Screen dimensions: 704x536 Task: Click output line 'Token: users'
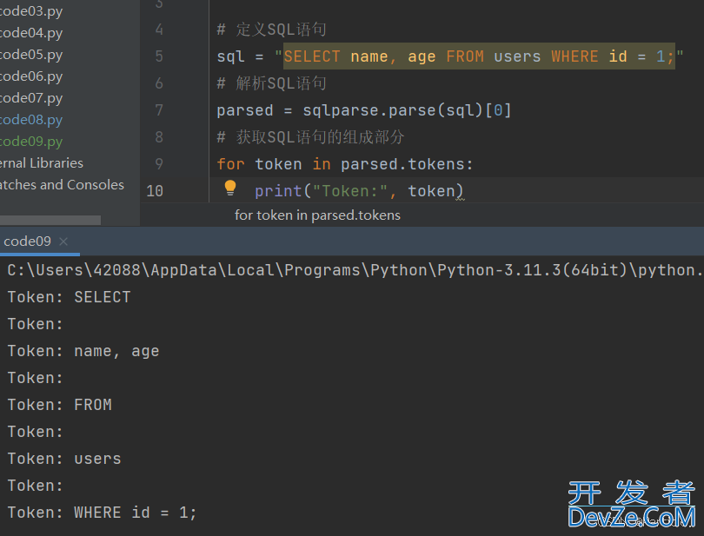64,459
